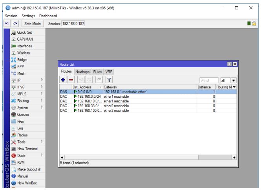Switch to the Nexthops tab
Image resolution: width=261 pixels, height=190 pixels.
click(82, 72)
